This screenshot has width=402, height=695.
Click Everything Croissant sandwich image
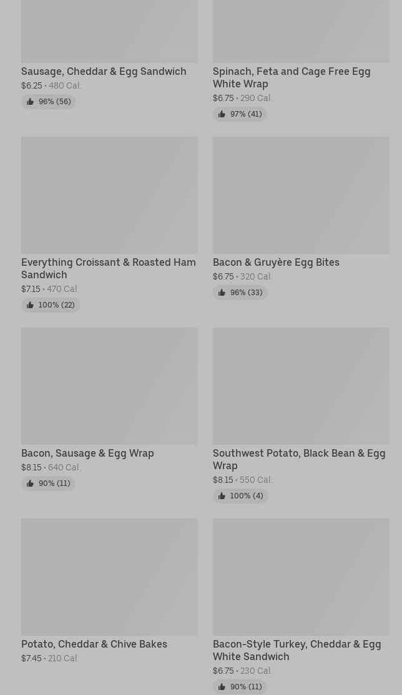[x=109, y=195]
